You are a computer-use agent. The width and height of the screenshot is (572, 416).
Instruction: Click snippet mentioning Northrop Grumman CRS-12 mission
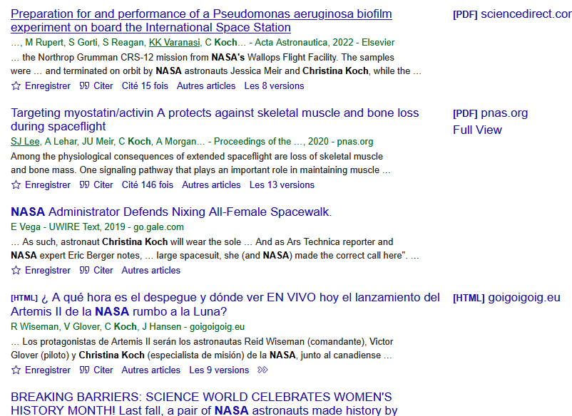[216, 65]
